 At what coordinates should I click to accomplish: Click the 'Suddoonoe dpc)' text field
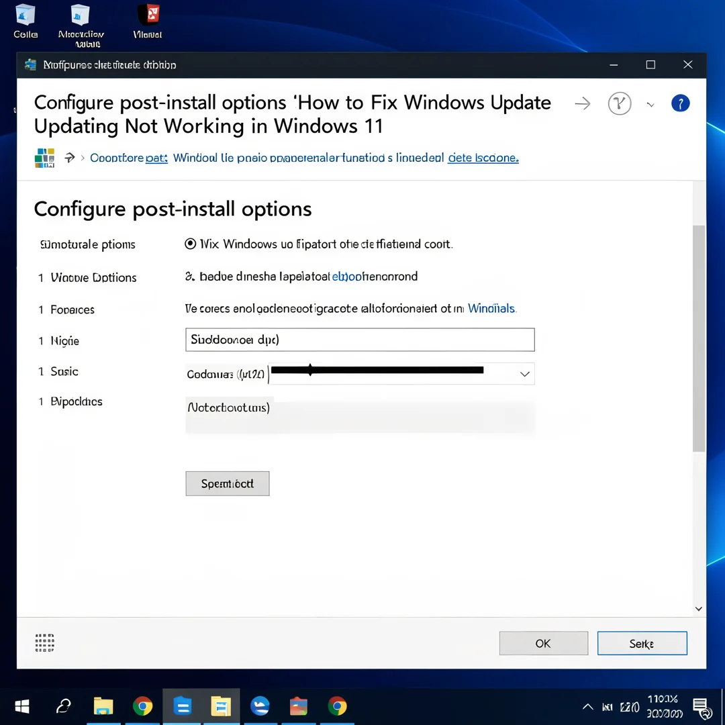coord(360,340)
